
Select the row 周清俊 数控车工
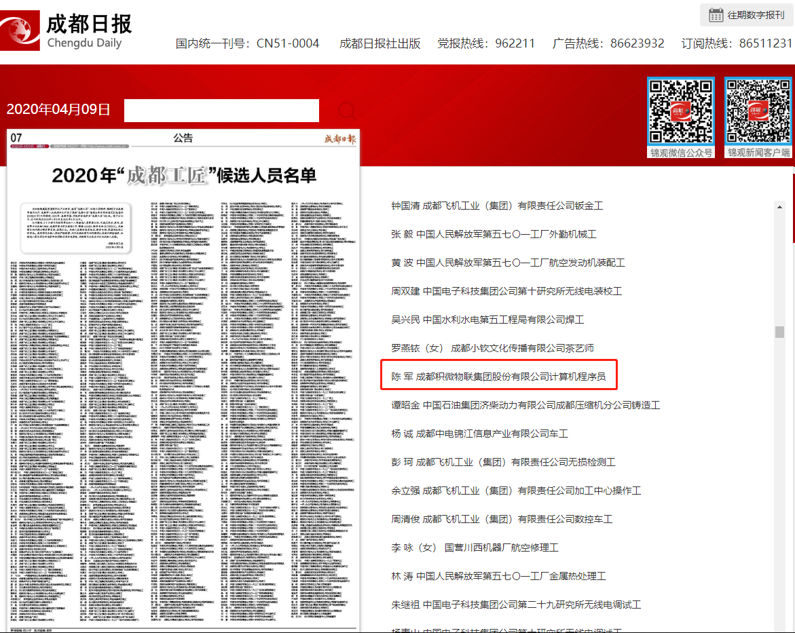tap(502, 519)
